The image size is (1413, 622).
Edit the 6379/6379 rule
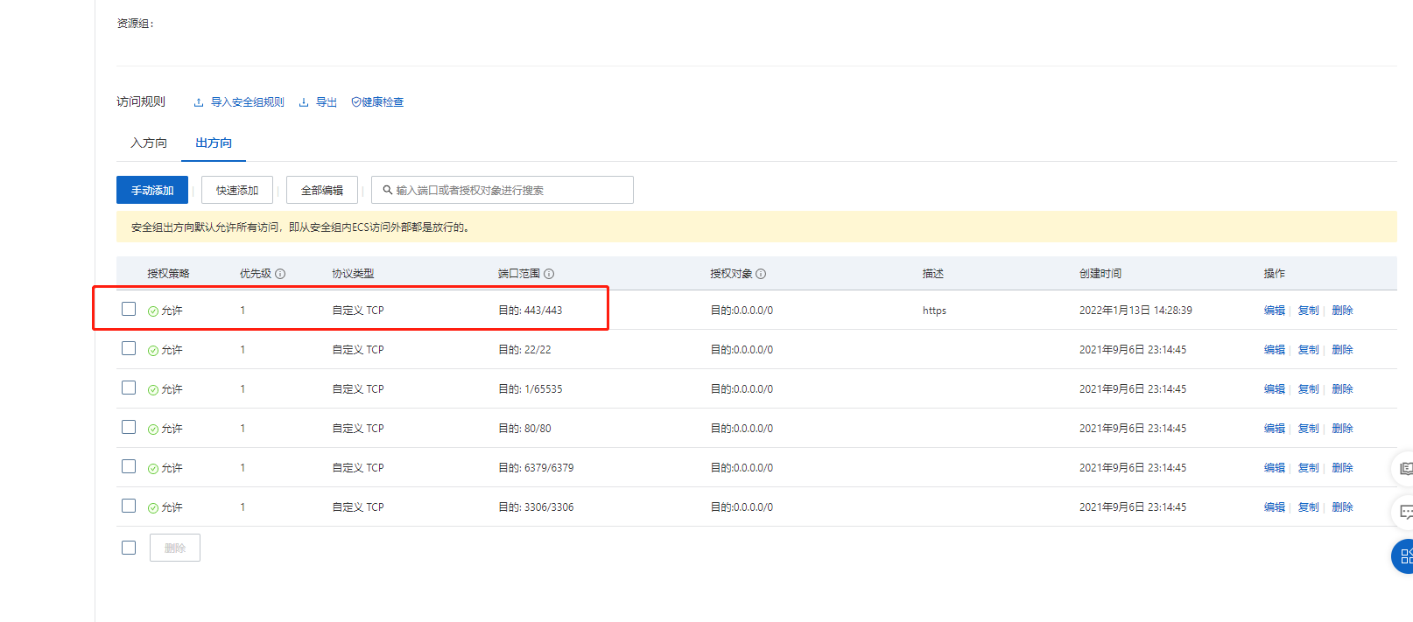1275,468
